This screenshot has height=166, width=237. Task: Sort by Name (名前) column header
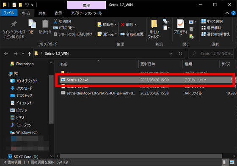64,64
